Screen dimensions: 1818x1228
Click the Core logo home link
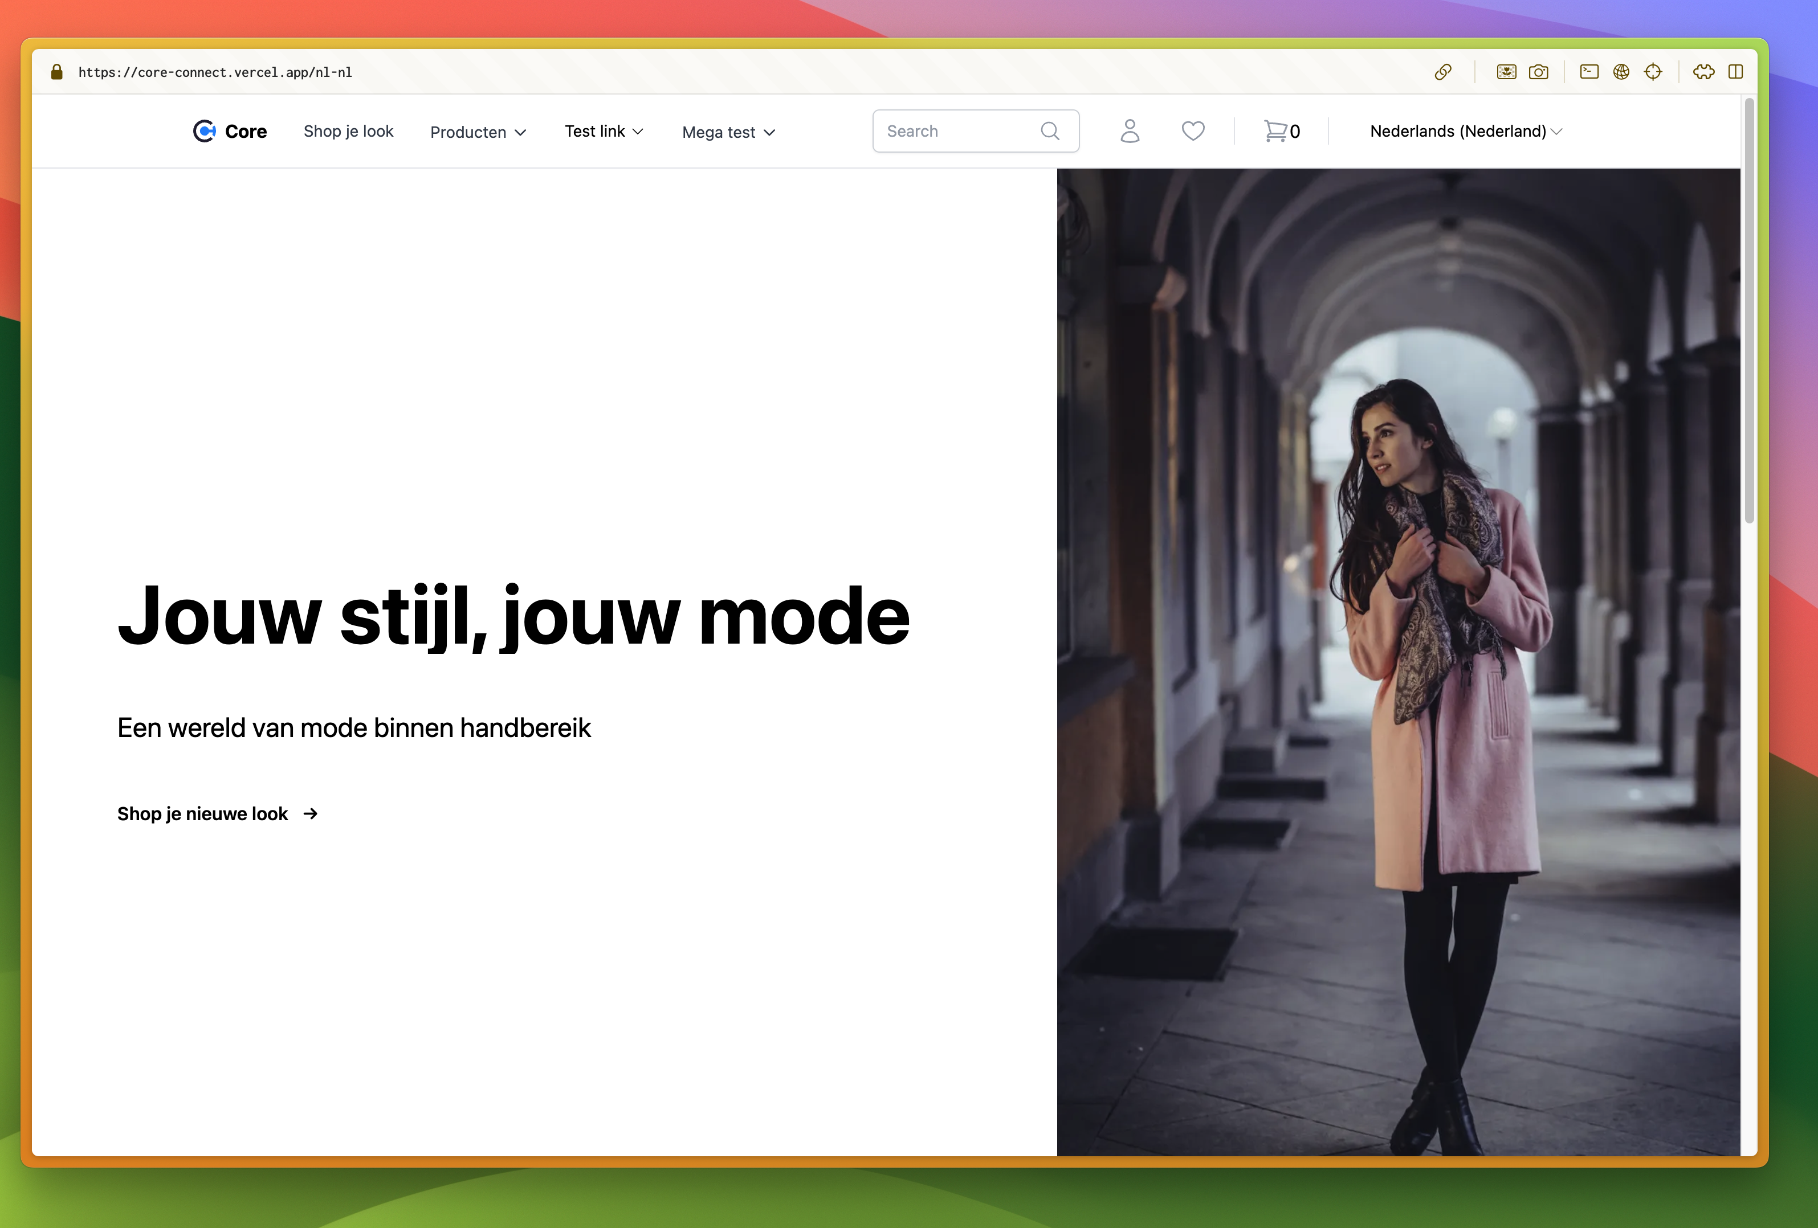coord(230,132)
